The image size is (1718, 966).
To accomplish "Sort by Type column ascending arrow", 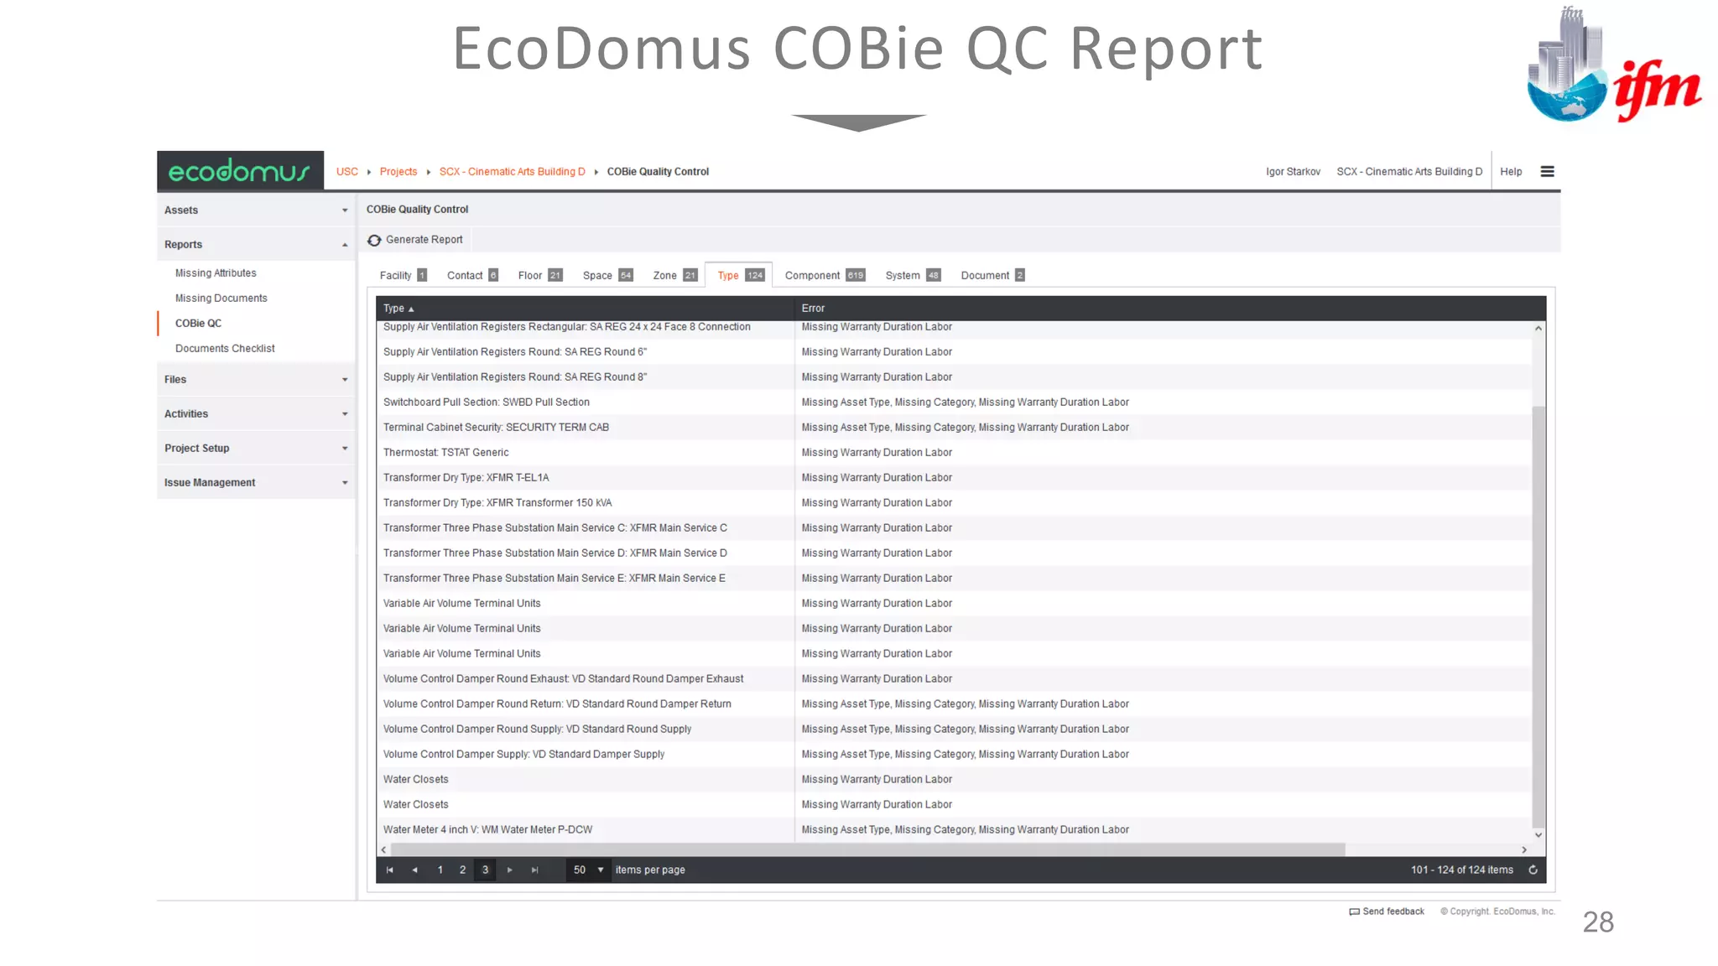I will 411,309.
